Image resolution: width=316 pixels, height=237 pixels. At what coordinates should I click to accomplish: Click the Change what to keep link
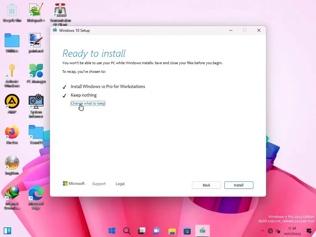[x=88, y=103]
